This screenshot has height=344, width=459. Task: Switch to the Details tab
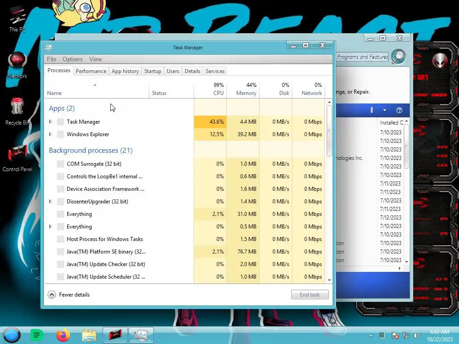[193, 71]
